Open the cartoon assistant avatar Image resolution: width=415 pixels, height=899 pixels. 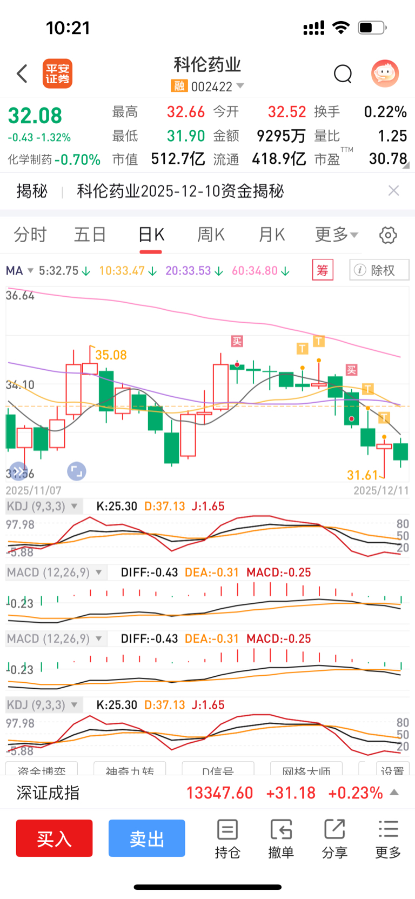[x=385, y=73]
